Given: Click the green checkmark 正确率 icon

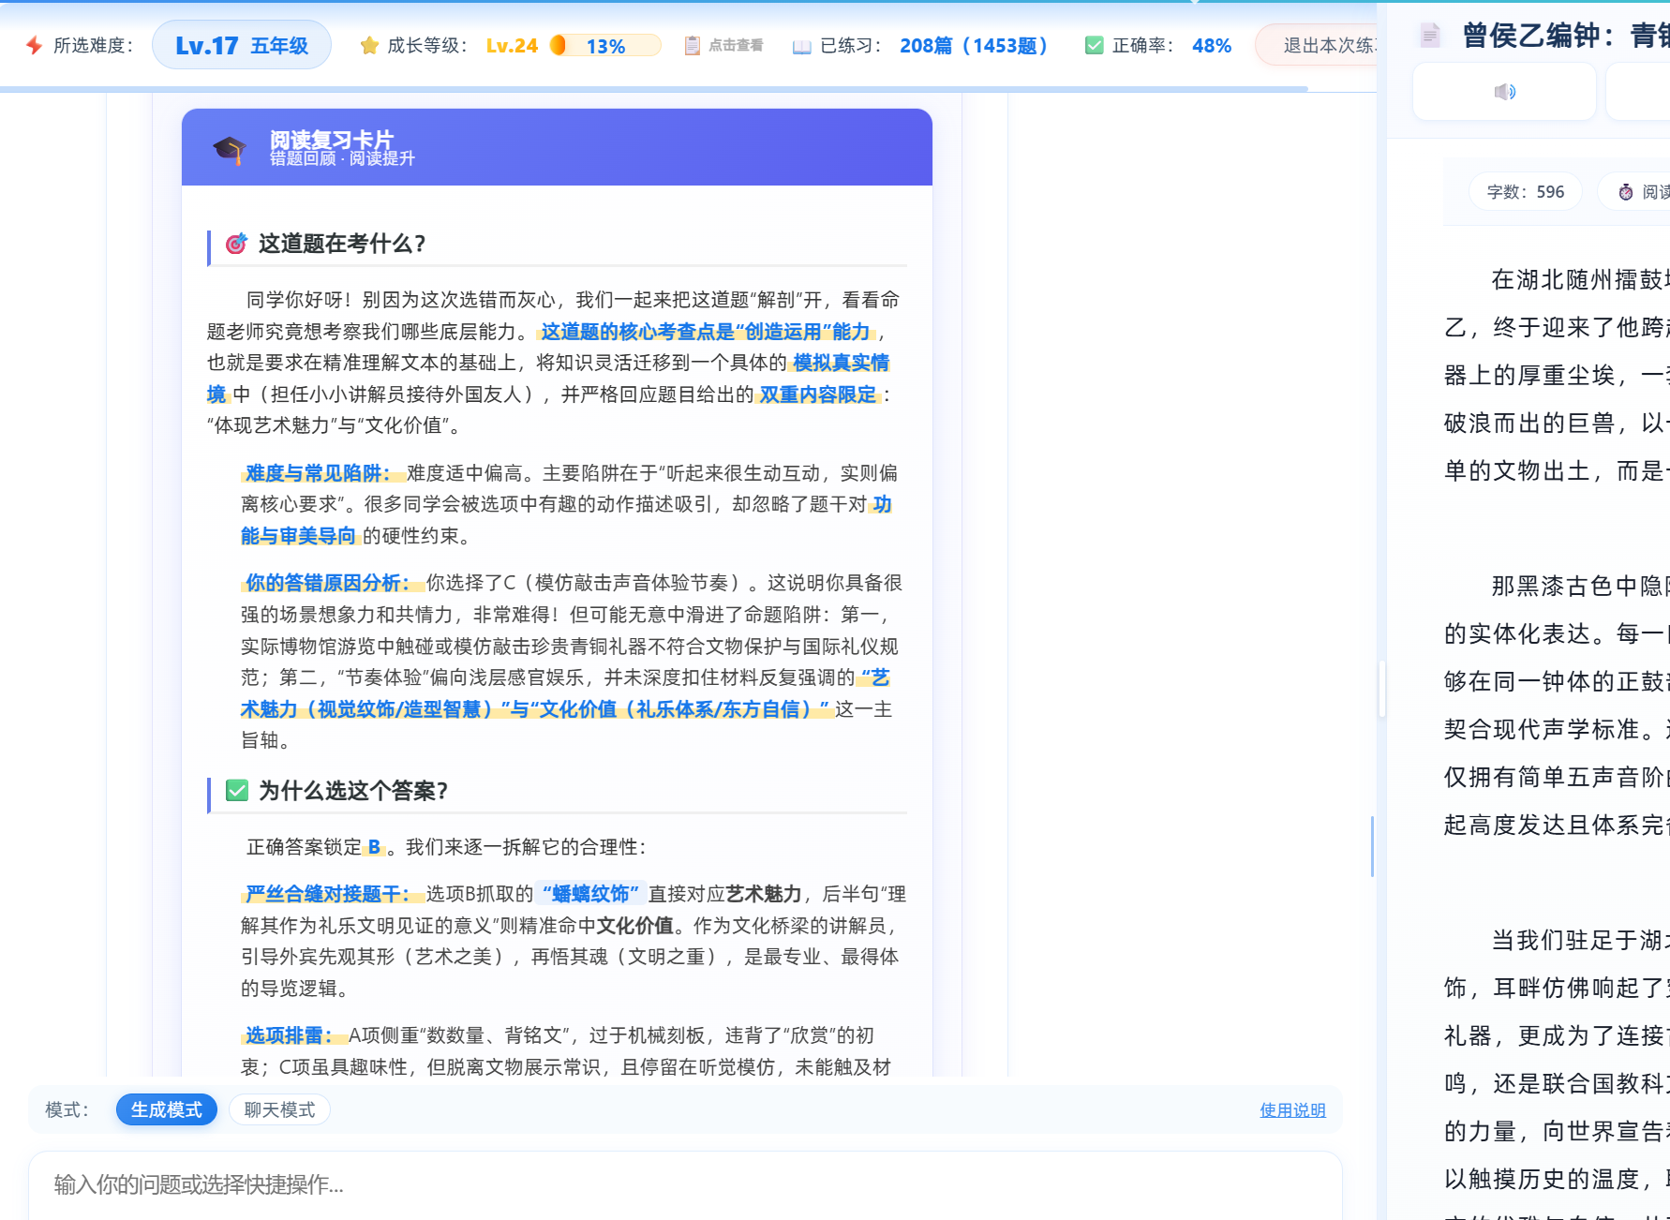Looking at the screenshot, I should (1094, 45).
